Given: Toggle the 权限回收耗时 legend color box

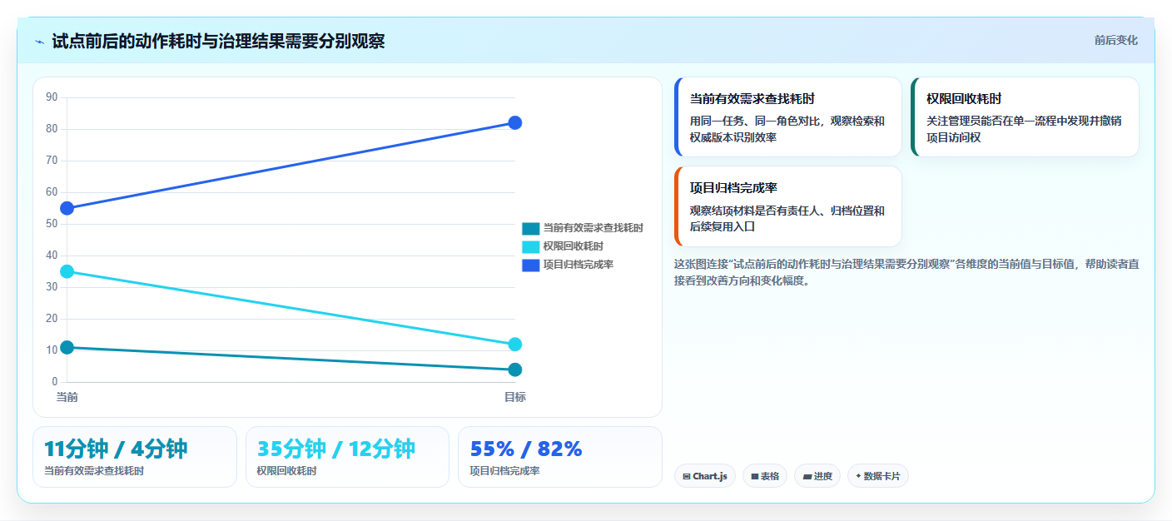Looking at the screenshot, I should (531, 246).
